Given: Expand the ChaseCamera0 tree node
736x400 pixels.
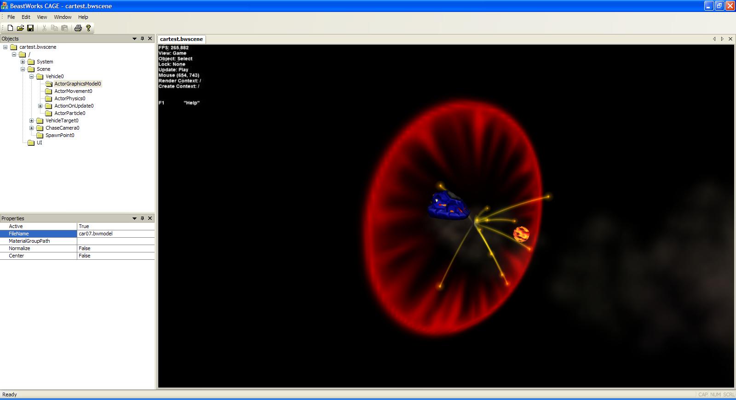Looking at the screenshot, I should tap(32, 128).
